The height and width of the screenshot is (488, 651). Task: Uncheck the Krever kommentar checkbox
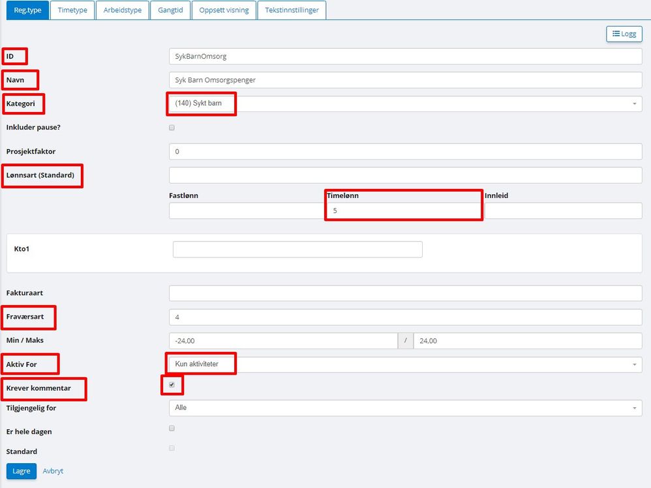[x=172, y=385]
